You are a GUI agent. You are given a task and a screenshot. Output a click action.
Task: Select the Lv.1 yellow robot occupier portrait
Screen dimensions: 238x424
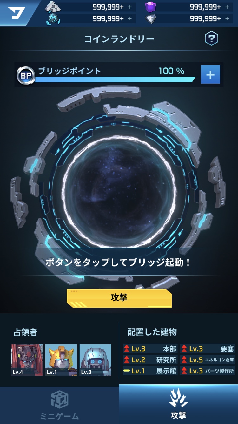61,360
